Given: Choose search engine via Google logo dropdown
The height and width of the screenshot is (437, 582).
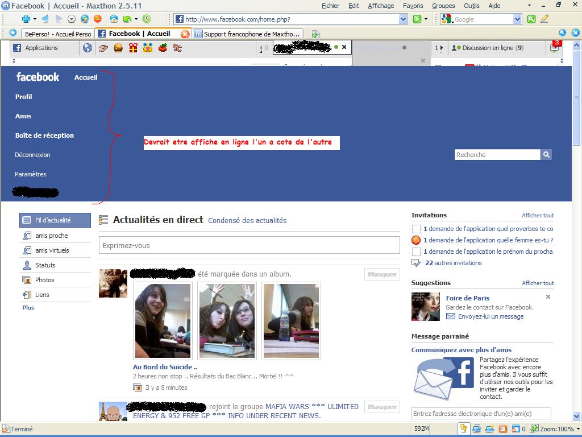Looking at the screenshot, I should pyautogui.click(x=447, y=19).
